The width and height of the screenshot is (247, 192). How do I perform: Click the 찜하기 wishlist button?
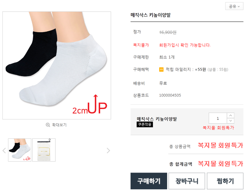(x=225, y=181)
